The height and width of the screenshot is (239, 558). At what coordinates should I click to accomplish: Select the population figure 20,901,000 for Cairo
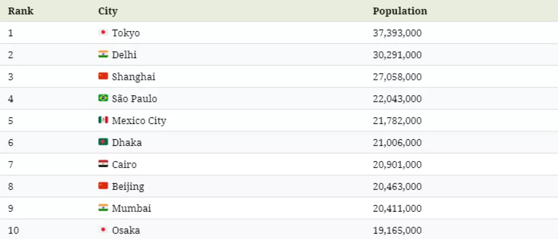click(397, 164)
